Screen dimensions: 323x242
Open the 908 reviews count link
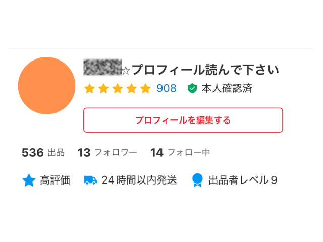click(x=167, y=89)
